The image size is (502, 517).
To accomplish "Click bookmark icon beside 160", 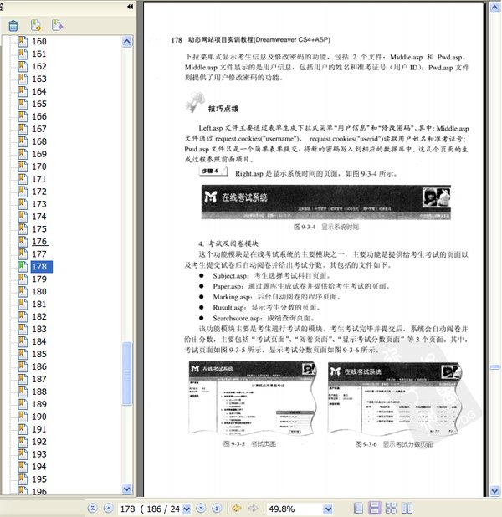I will (23, 42).
